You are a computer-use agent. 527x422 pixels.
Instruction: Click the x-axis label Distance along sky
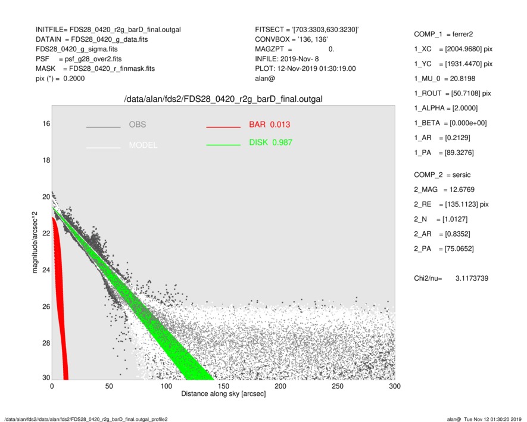[x=223, y=394]
